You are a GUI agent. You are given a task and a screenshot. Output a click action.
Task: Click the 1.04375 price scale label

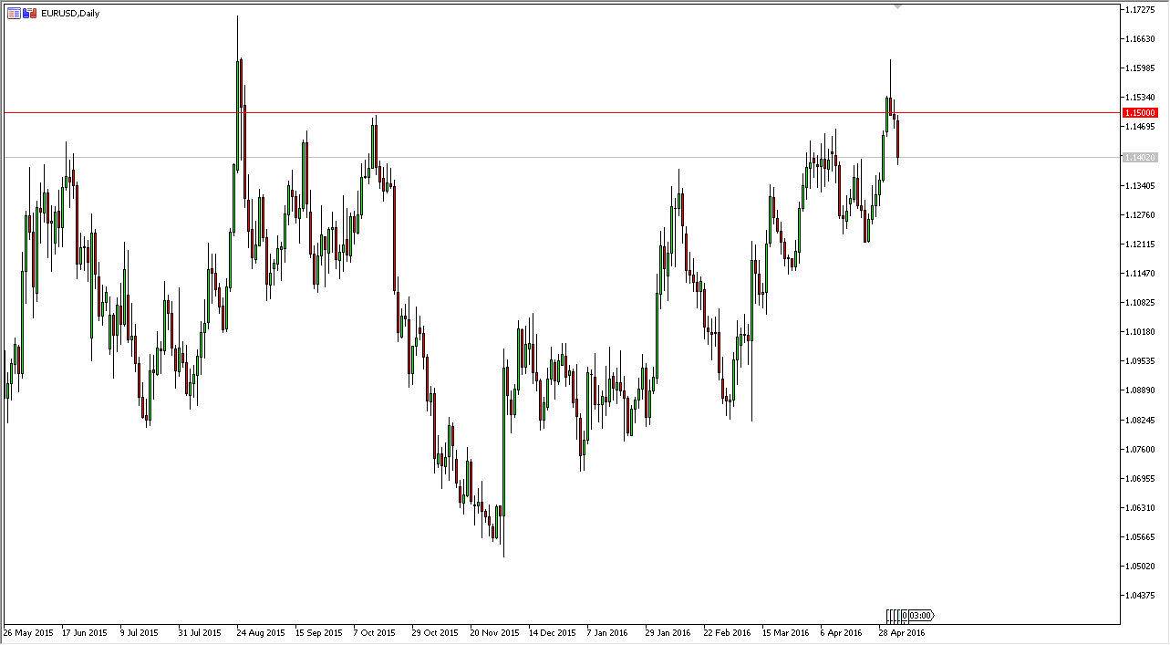[x=1141, y=595]
